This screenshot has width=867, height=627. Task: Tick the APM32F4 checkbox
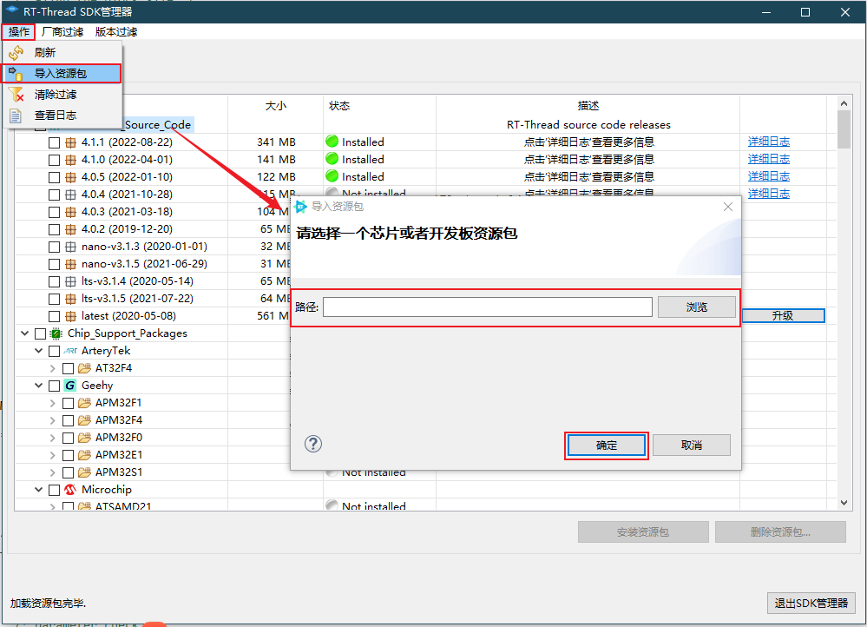click(68, 420)
